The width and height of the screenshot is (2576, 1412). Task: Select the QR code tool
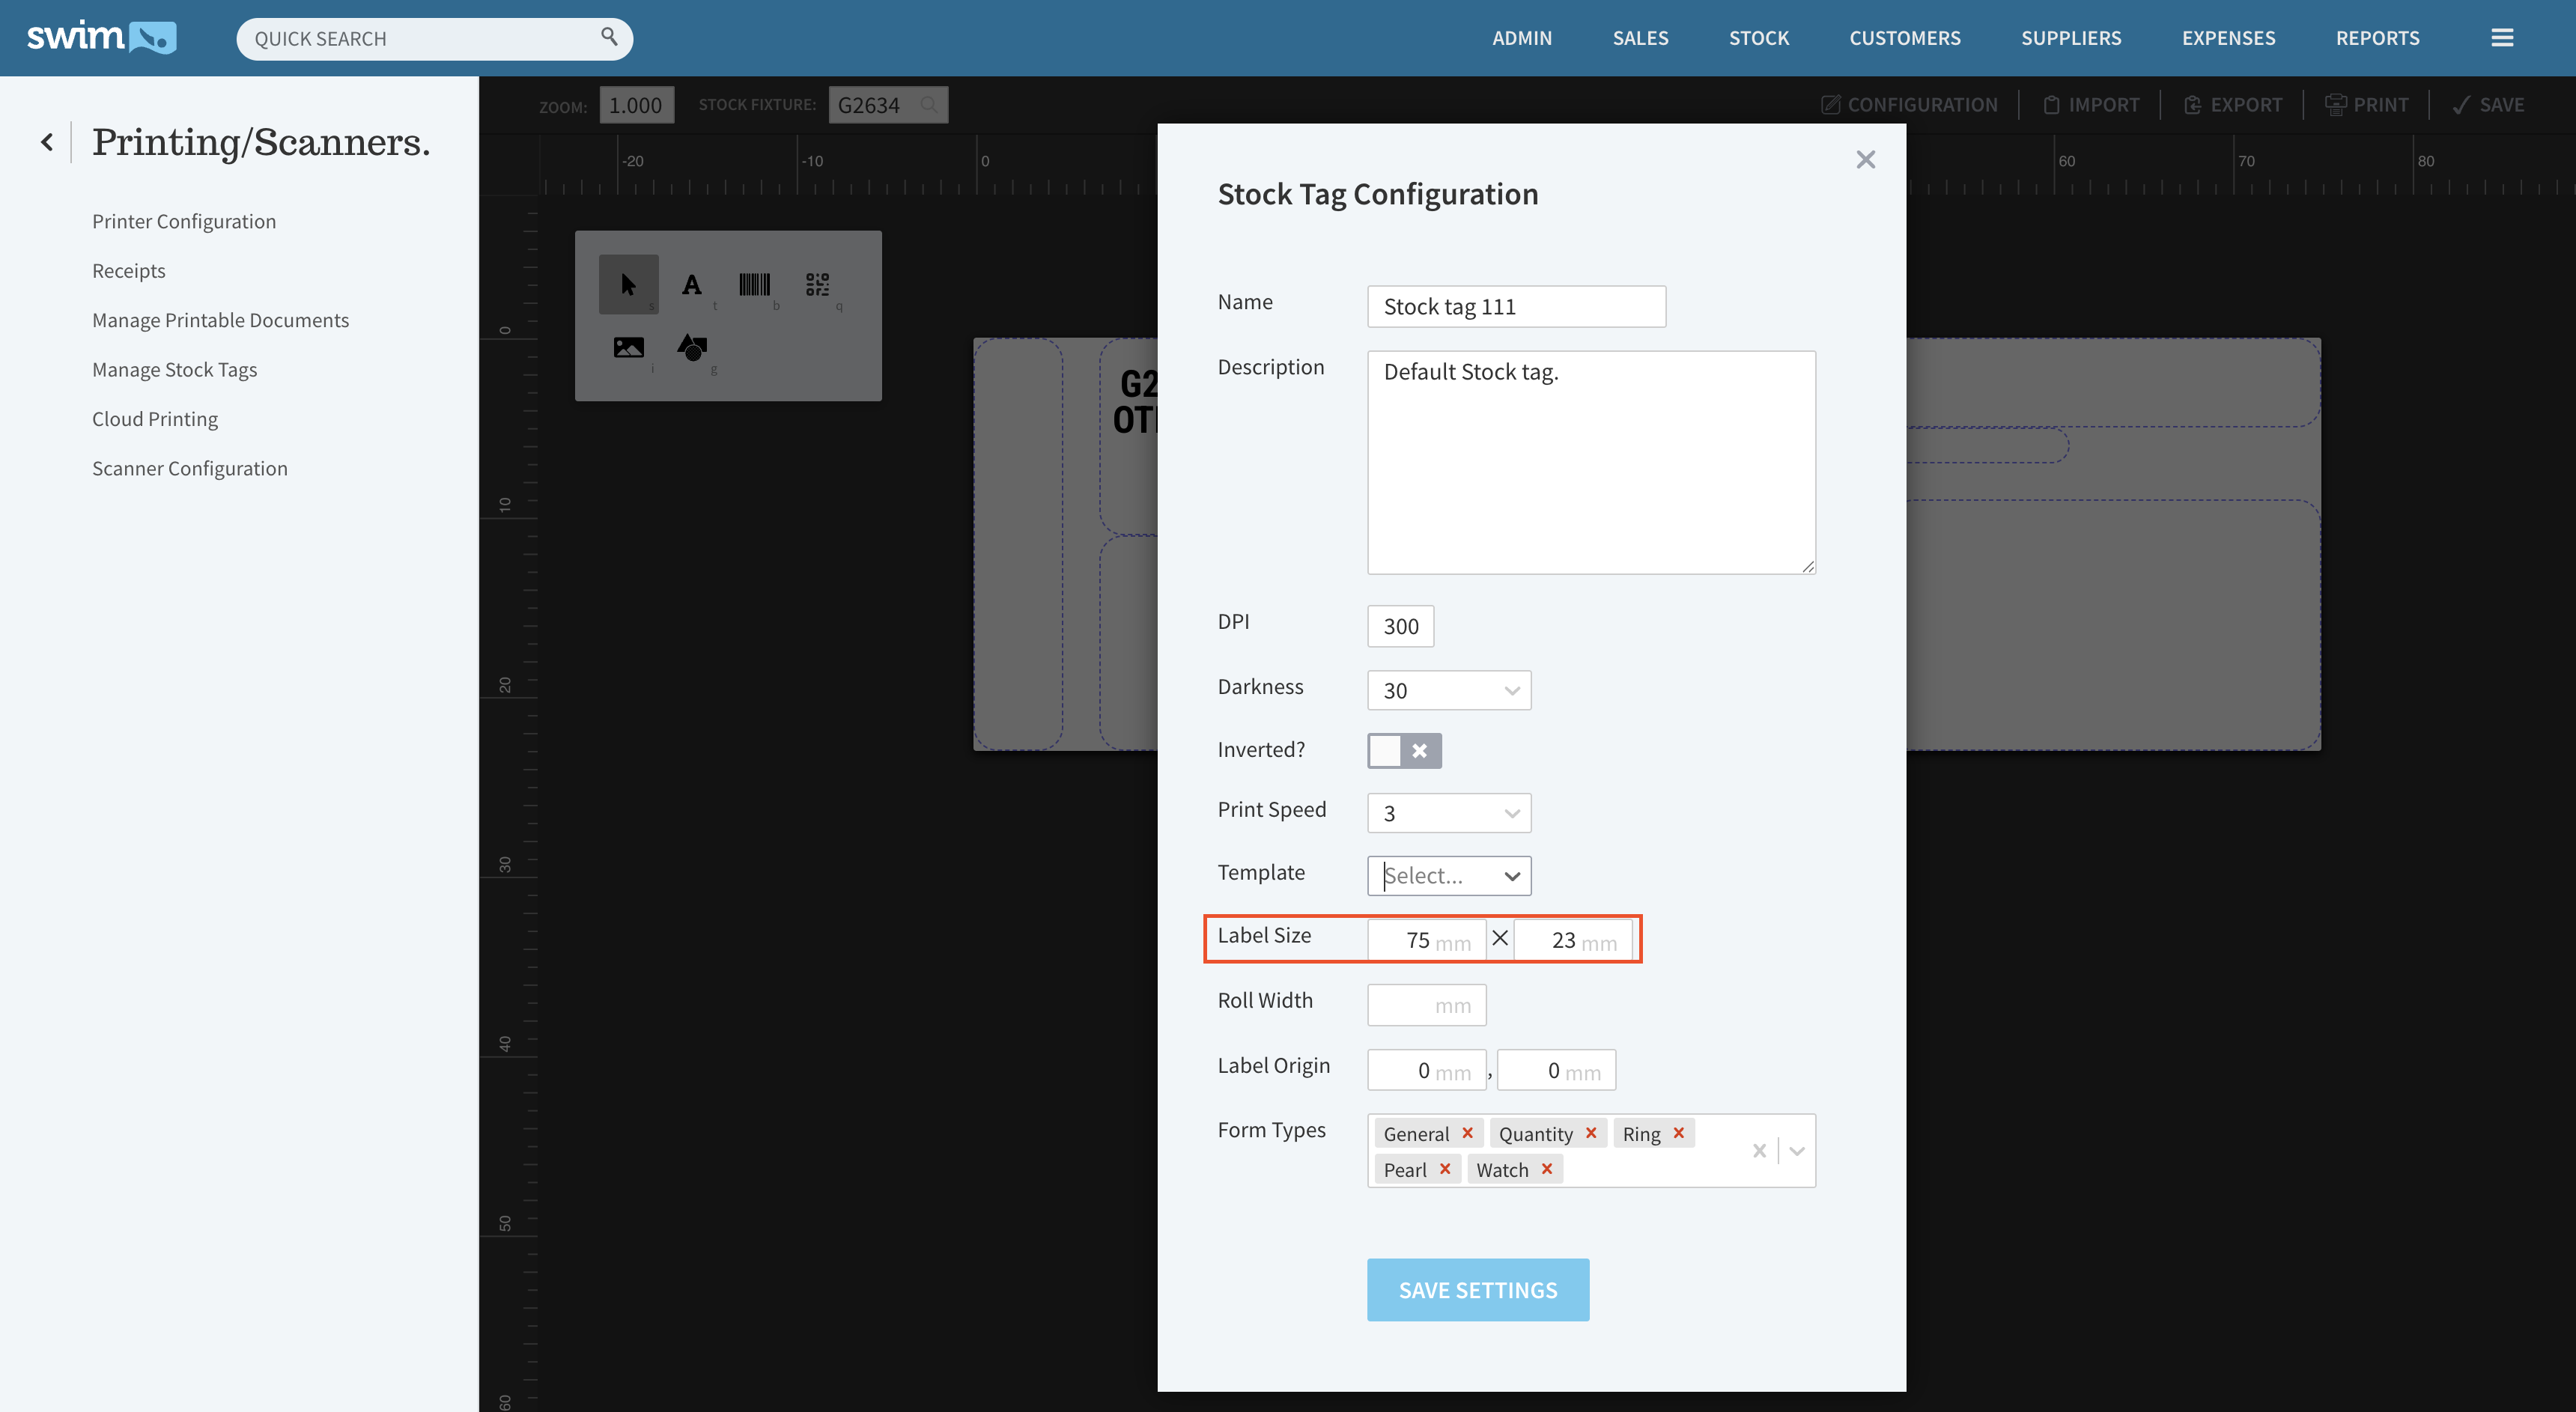click(x=817, y=285)
